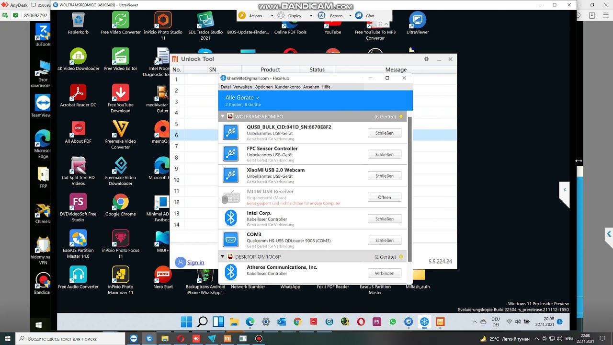Expand the Alle Geräte filter dropdown
This screenshot has height=345, width=613.
[x=242, y=97]
